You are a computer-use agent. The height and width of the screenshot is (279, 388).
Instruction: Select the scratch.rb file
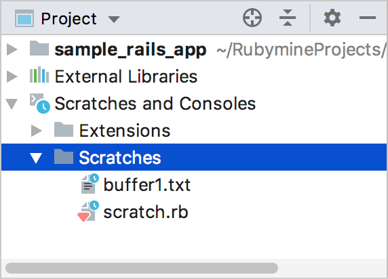(145, 212)
